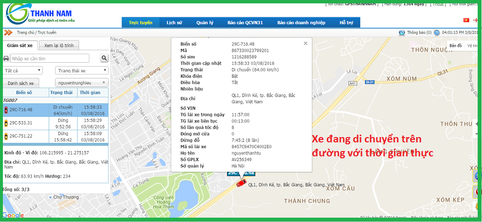Switch language with the Vietnam flag

tap(466, 20)
